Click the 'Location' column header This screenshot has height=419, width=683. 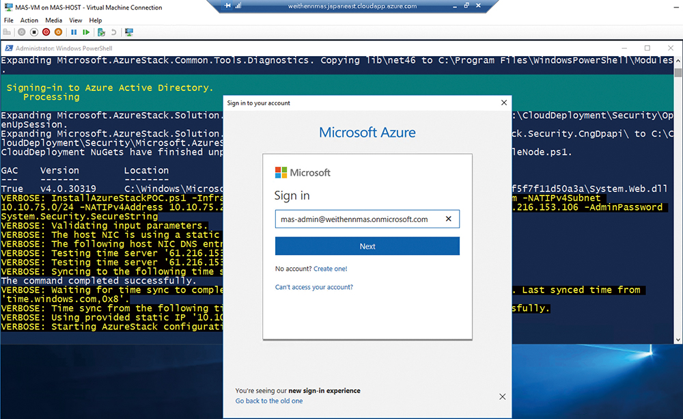146,170
